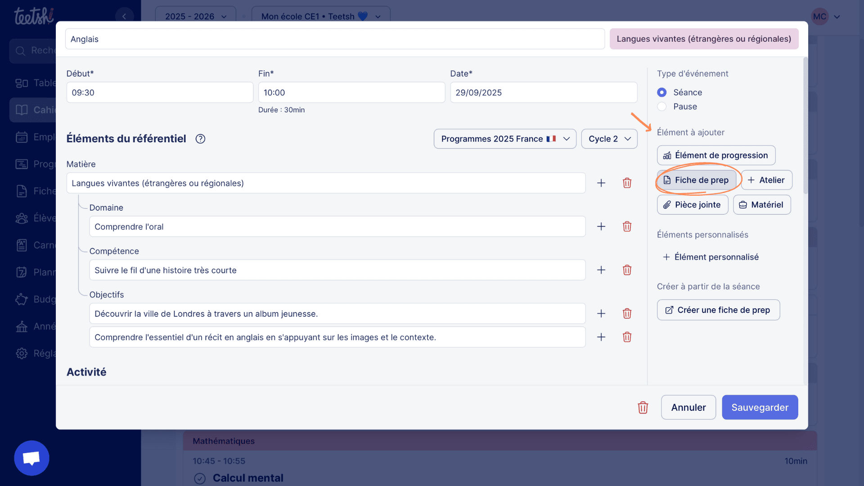
Task: Click Sauvegarder to save the session
Action: (x=760, y=408)
